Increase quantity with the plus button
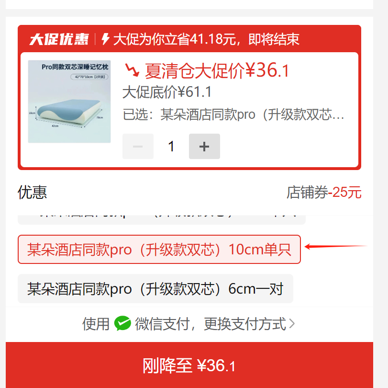Viewport: 388px width, 388px height. click(x=204, y=146)
